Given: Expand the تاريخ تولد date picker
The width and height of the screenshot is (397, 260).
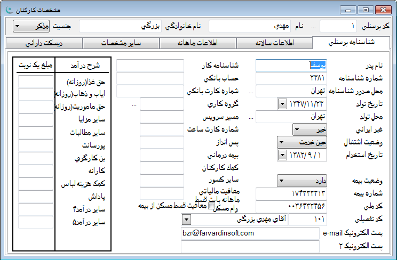Looking at the screenshot, I should coord(282,104).
